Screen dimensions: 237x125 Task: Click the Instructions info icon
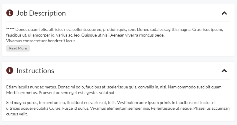point(10,70)
